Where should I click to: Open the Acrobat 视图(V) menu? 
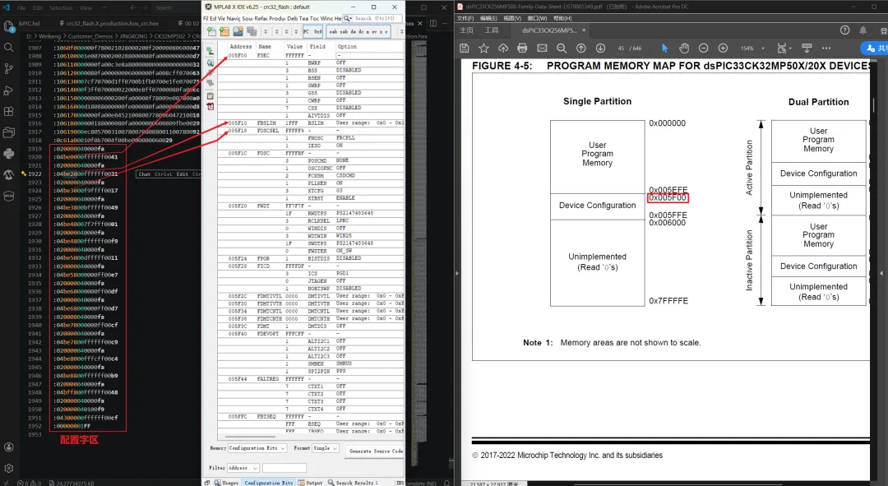[x=512, y=18]
